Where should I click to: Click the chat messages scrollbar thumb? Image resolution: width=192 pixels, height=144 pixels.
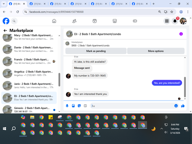click(x=185, y=87)
